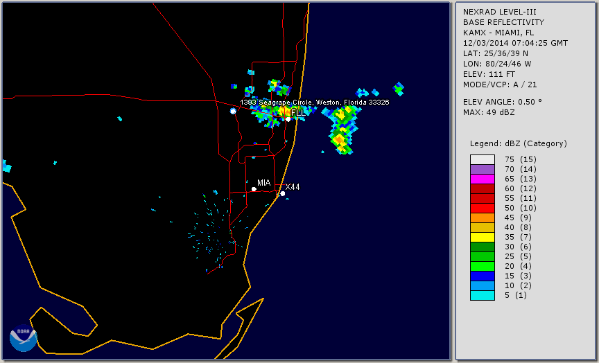Click the '12/03/2014 07:04:25 GMT' timestamp

[x=515, y=43]
